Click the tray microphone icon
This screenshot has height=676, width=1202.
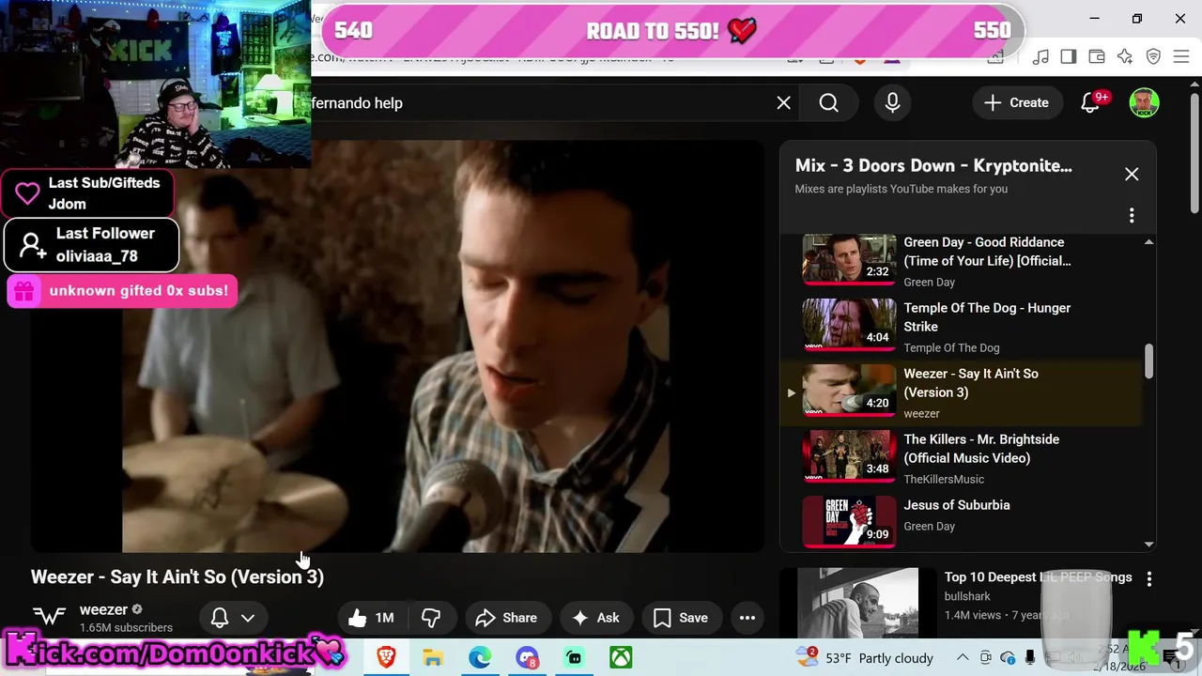coord(1030,657)
